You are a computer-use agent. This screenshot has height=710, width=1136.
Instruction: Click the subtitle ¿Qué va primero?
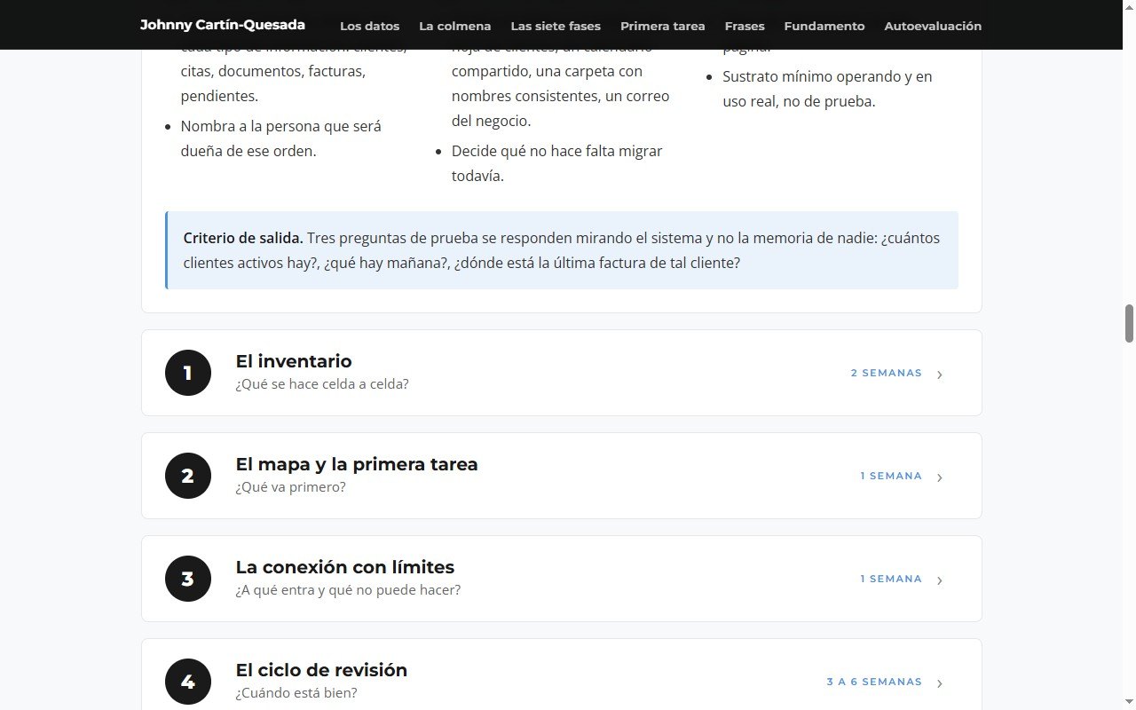click(291, 487)
